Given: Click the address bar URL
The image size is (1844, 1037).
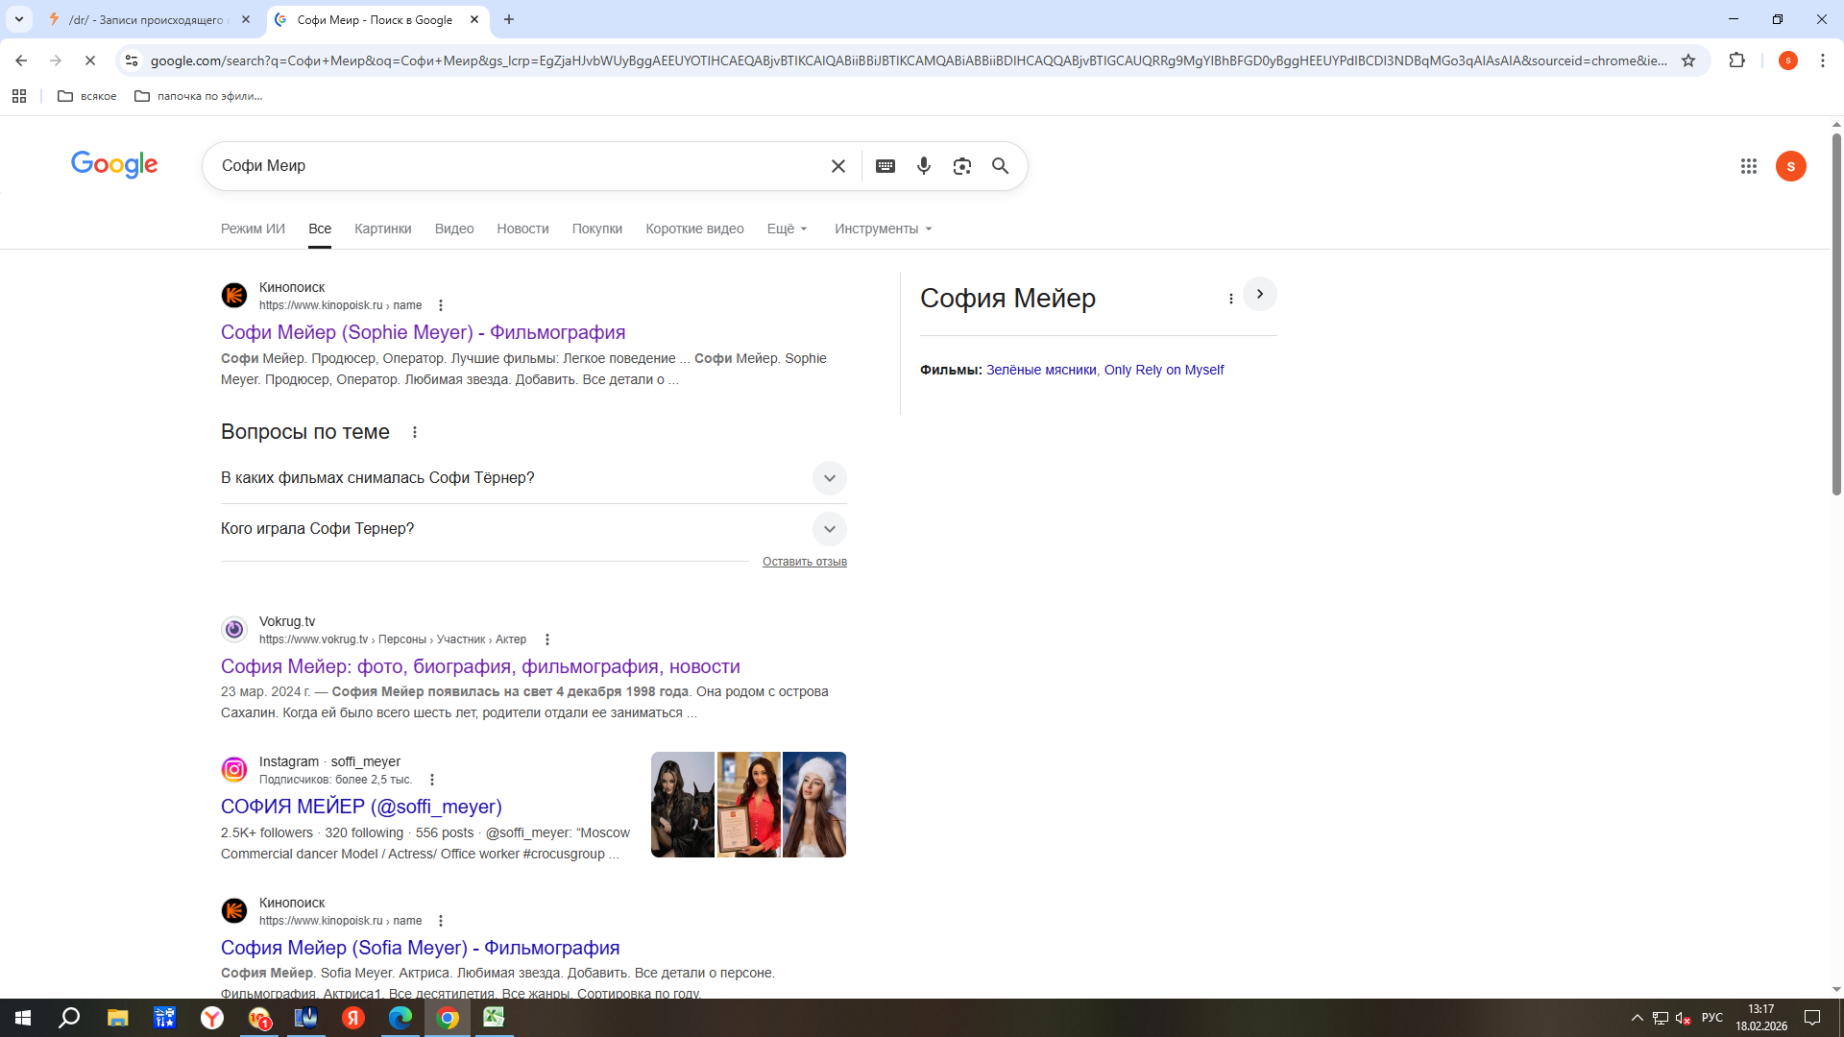Looking at the screenshot, I should pos(908,60).
